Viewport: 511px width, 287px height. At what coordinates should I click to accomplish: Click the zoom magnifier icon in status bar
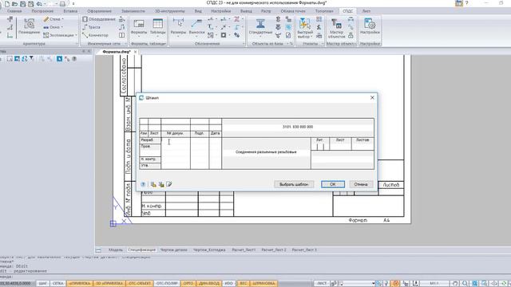pos(465,284)
